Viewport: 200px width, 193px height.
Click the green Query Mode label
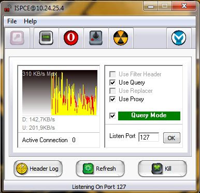click(x=149, y=116)
